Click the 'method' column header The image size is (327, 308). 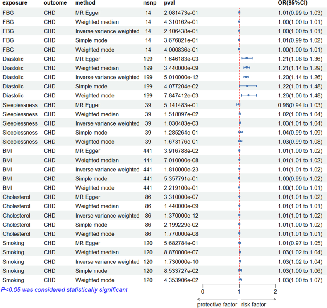[x=85, y=3]
